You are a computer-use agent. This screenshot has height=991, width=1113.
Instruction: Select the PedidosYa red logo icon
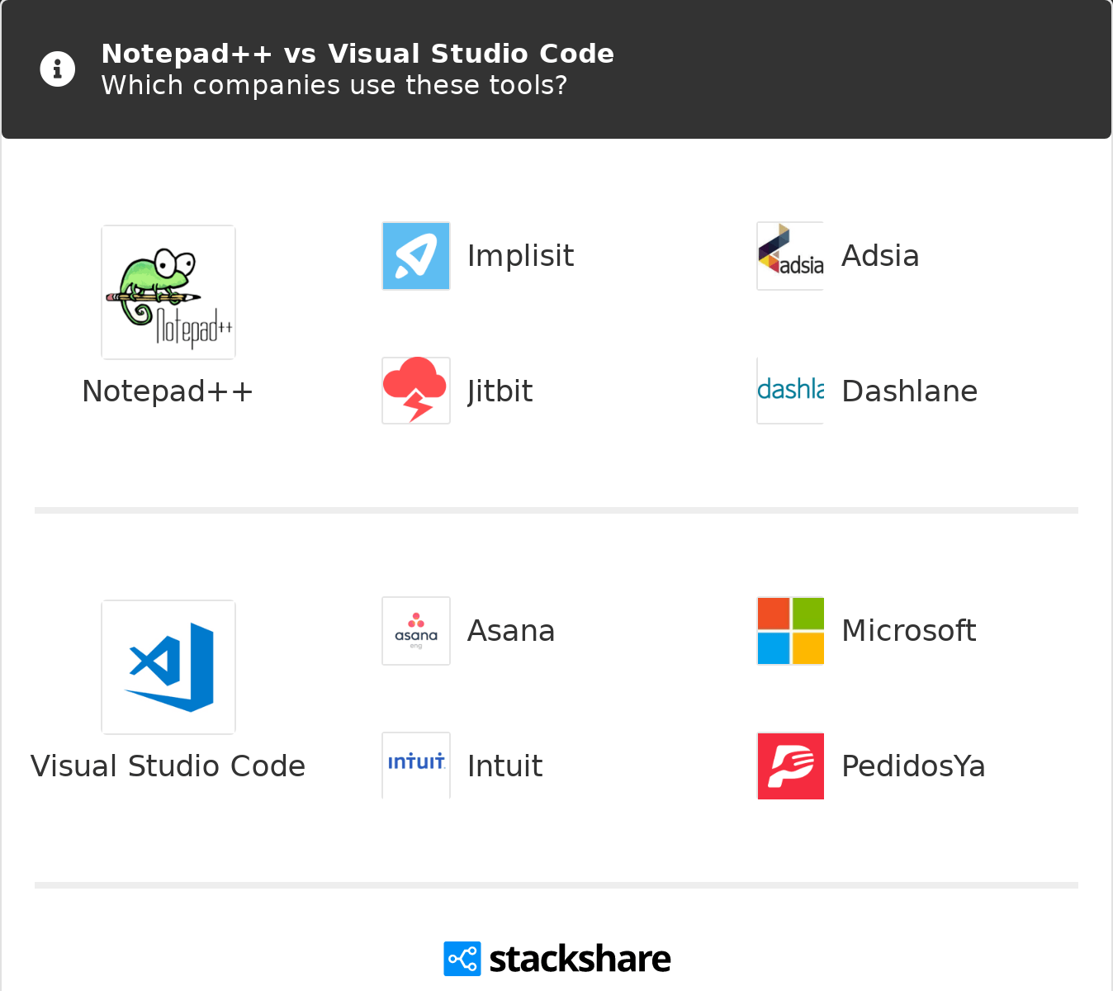point(789,766)
